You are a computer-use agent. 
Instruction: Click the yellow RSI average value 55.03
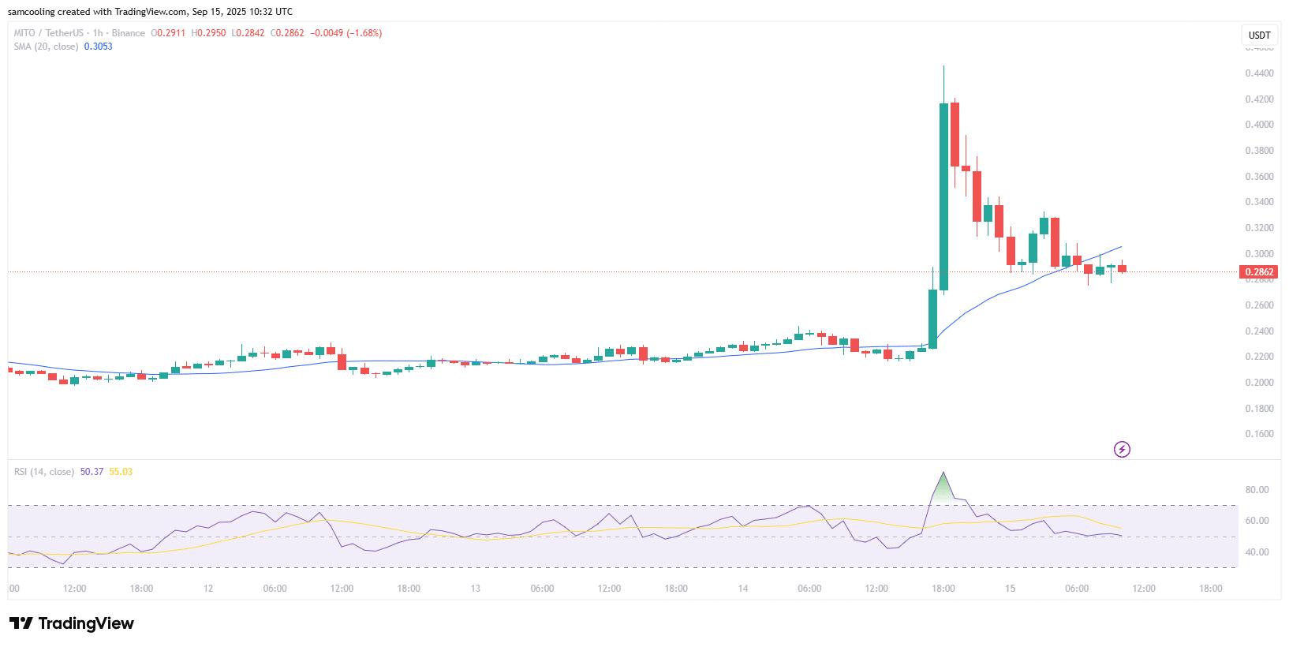(x=121, y=472)
